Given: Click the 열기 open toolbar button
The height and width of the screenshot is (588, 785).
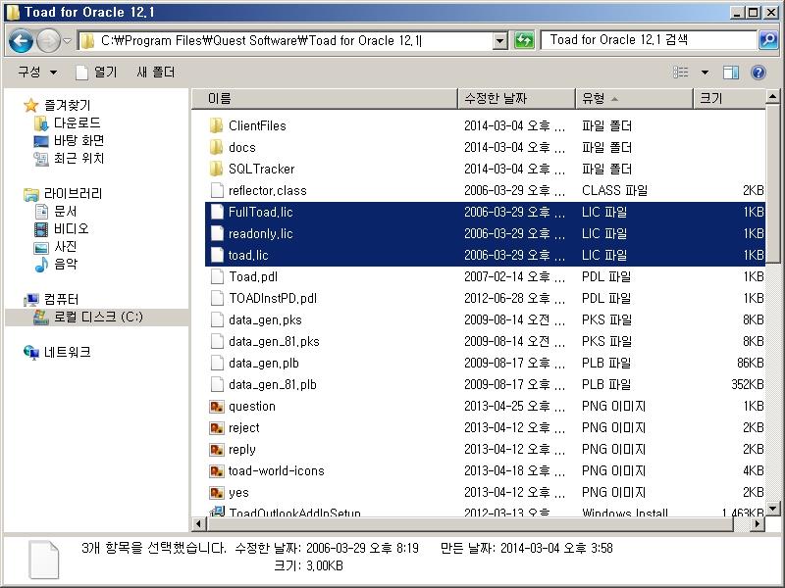Looking at the screenshot, I should [x=96, y=73].
